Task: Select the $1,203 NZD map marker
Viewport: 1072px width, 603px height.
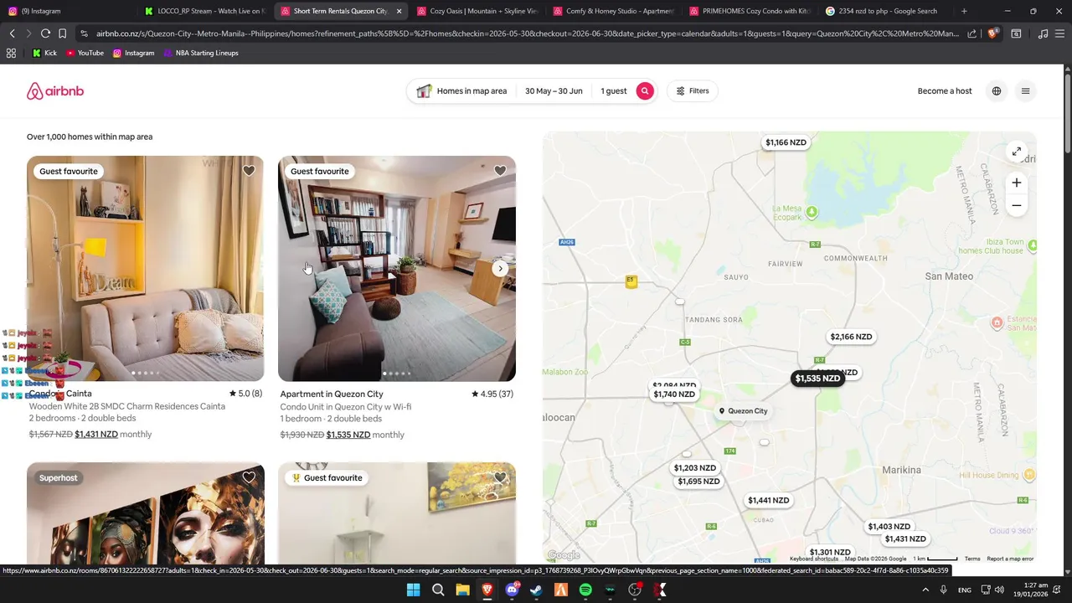Action: coord(695,468)
